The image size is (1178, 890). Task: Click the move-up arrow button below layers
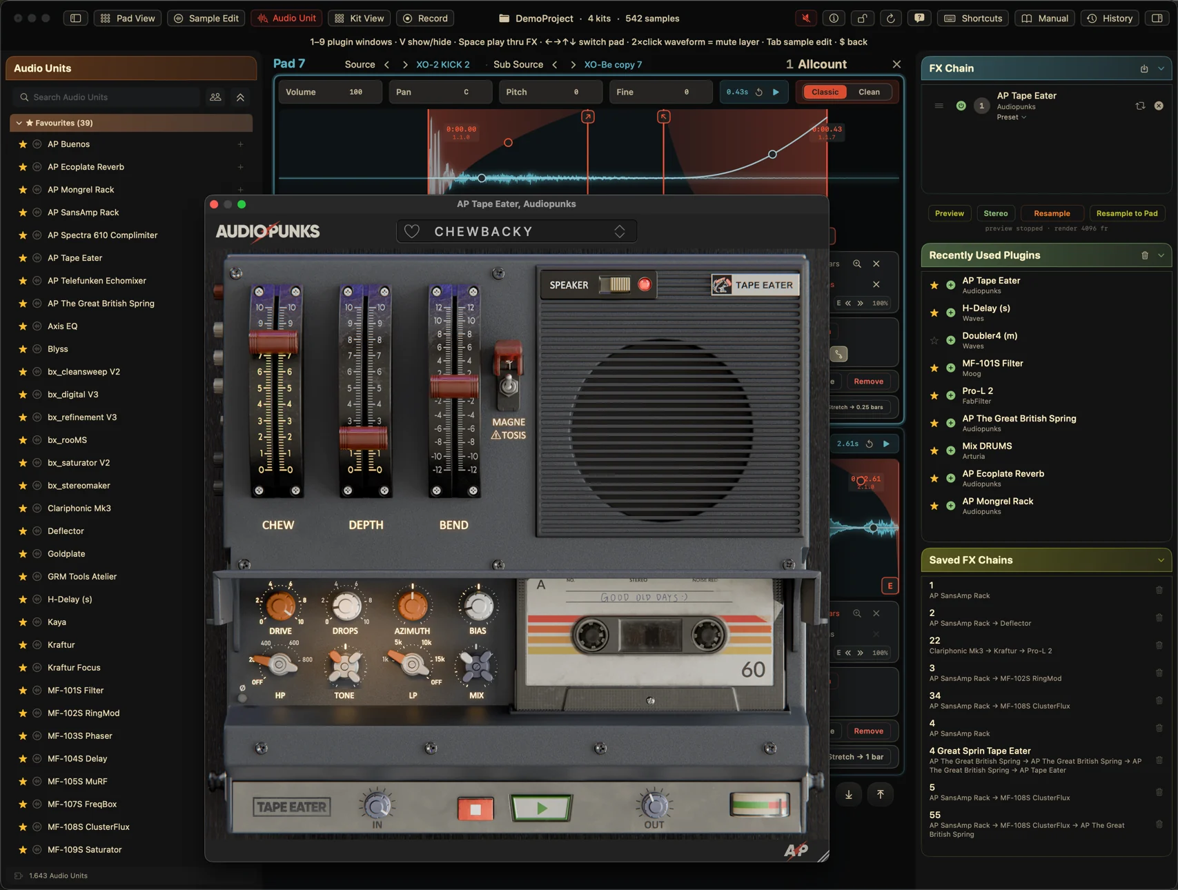pos(881,795)
